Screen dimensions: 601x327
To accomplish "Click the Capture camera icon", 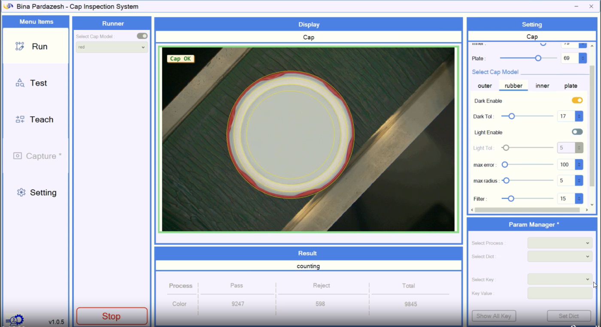I will click(18, 156).
